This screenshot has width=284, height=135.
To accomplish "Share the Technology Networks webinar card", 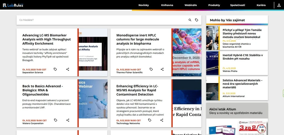I will coord(162,120).
